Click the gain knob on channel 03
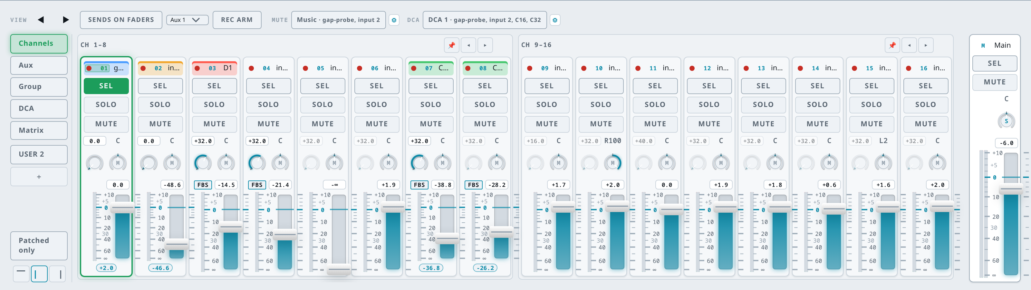 pos(203,163)
